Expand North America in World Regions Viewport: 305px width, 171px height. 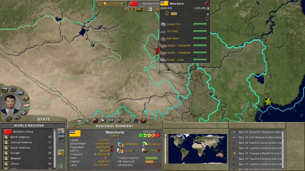point(28,137)
